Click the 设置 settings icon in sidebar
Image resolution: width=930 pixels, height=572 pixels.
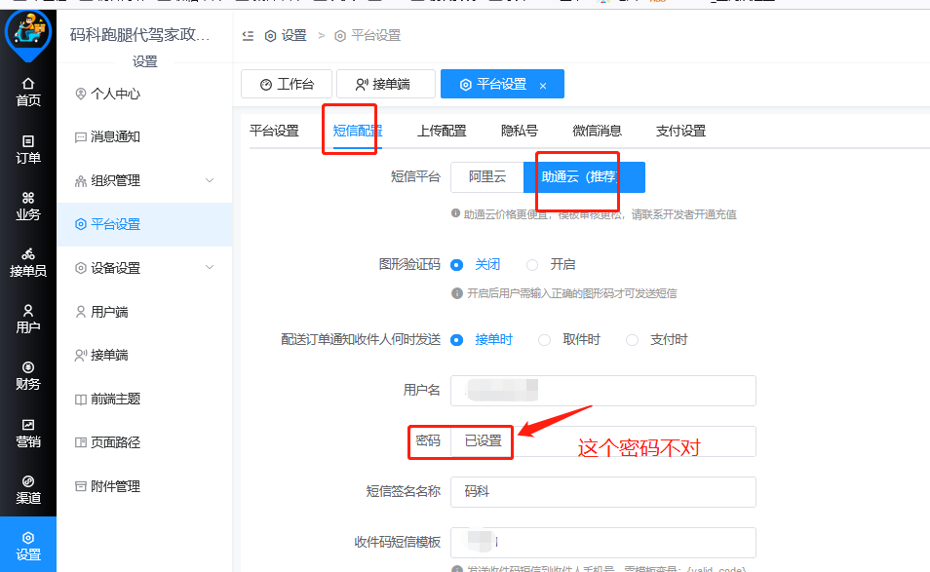tap(28, 538)
